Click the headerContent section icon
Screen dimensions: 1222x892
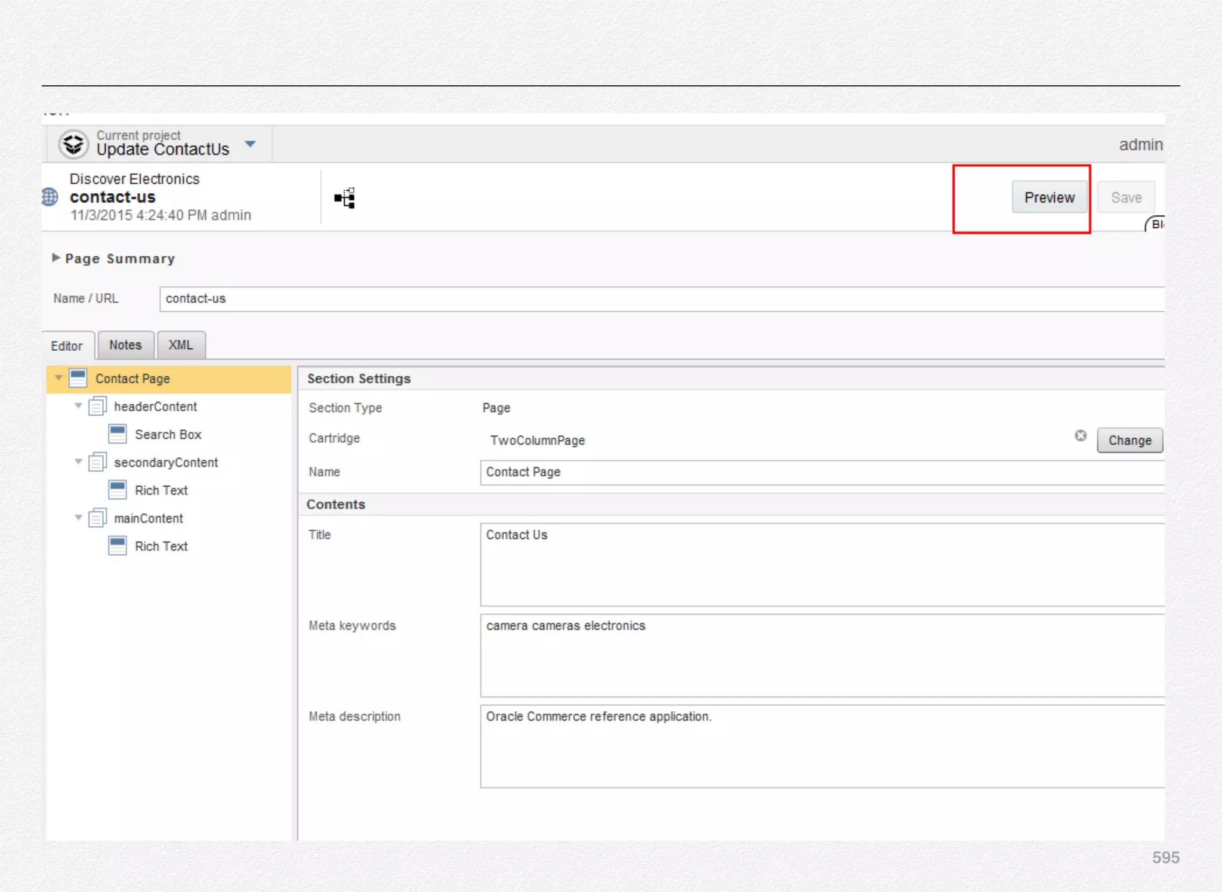(97, 406)
